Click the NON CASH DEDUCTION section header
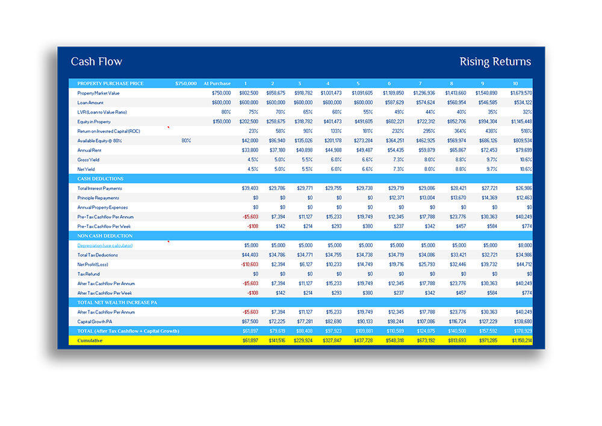The height and width of the screenshot is (426, 602). (x=105, y=236)
